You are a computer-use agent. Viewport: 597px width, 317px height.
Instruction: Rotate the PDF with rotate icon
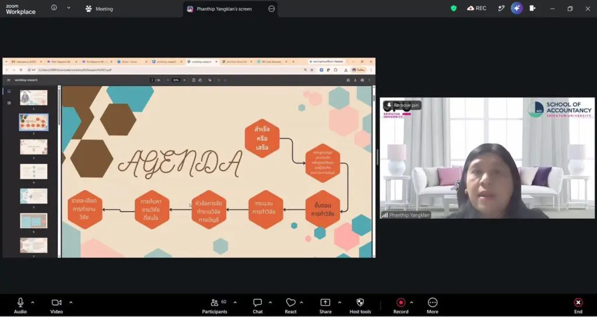[201, 80]
